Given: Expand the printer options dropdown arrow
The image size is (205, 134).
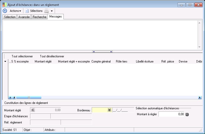Looking at the screenshot, I should 52,11.
